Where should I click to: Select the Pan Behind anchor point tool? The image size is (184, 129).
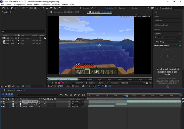[27, 8]
